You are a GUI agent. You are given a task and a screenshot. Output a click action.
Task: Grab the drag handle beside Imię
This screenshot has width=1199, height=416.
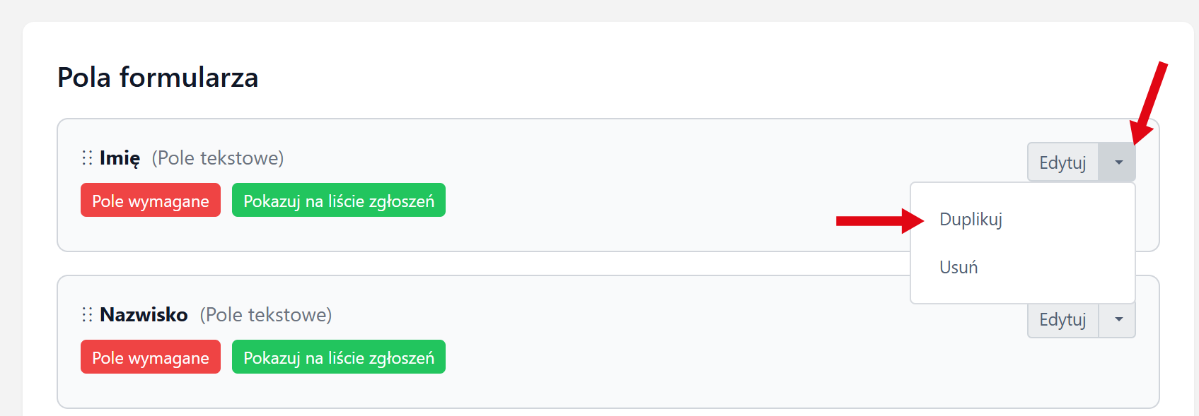click(x=87, y=158)
